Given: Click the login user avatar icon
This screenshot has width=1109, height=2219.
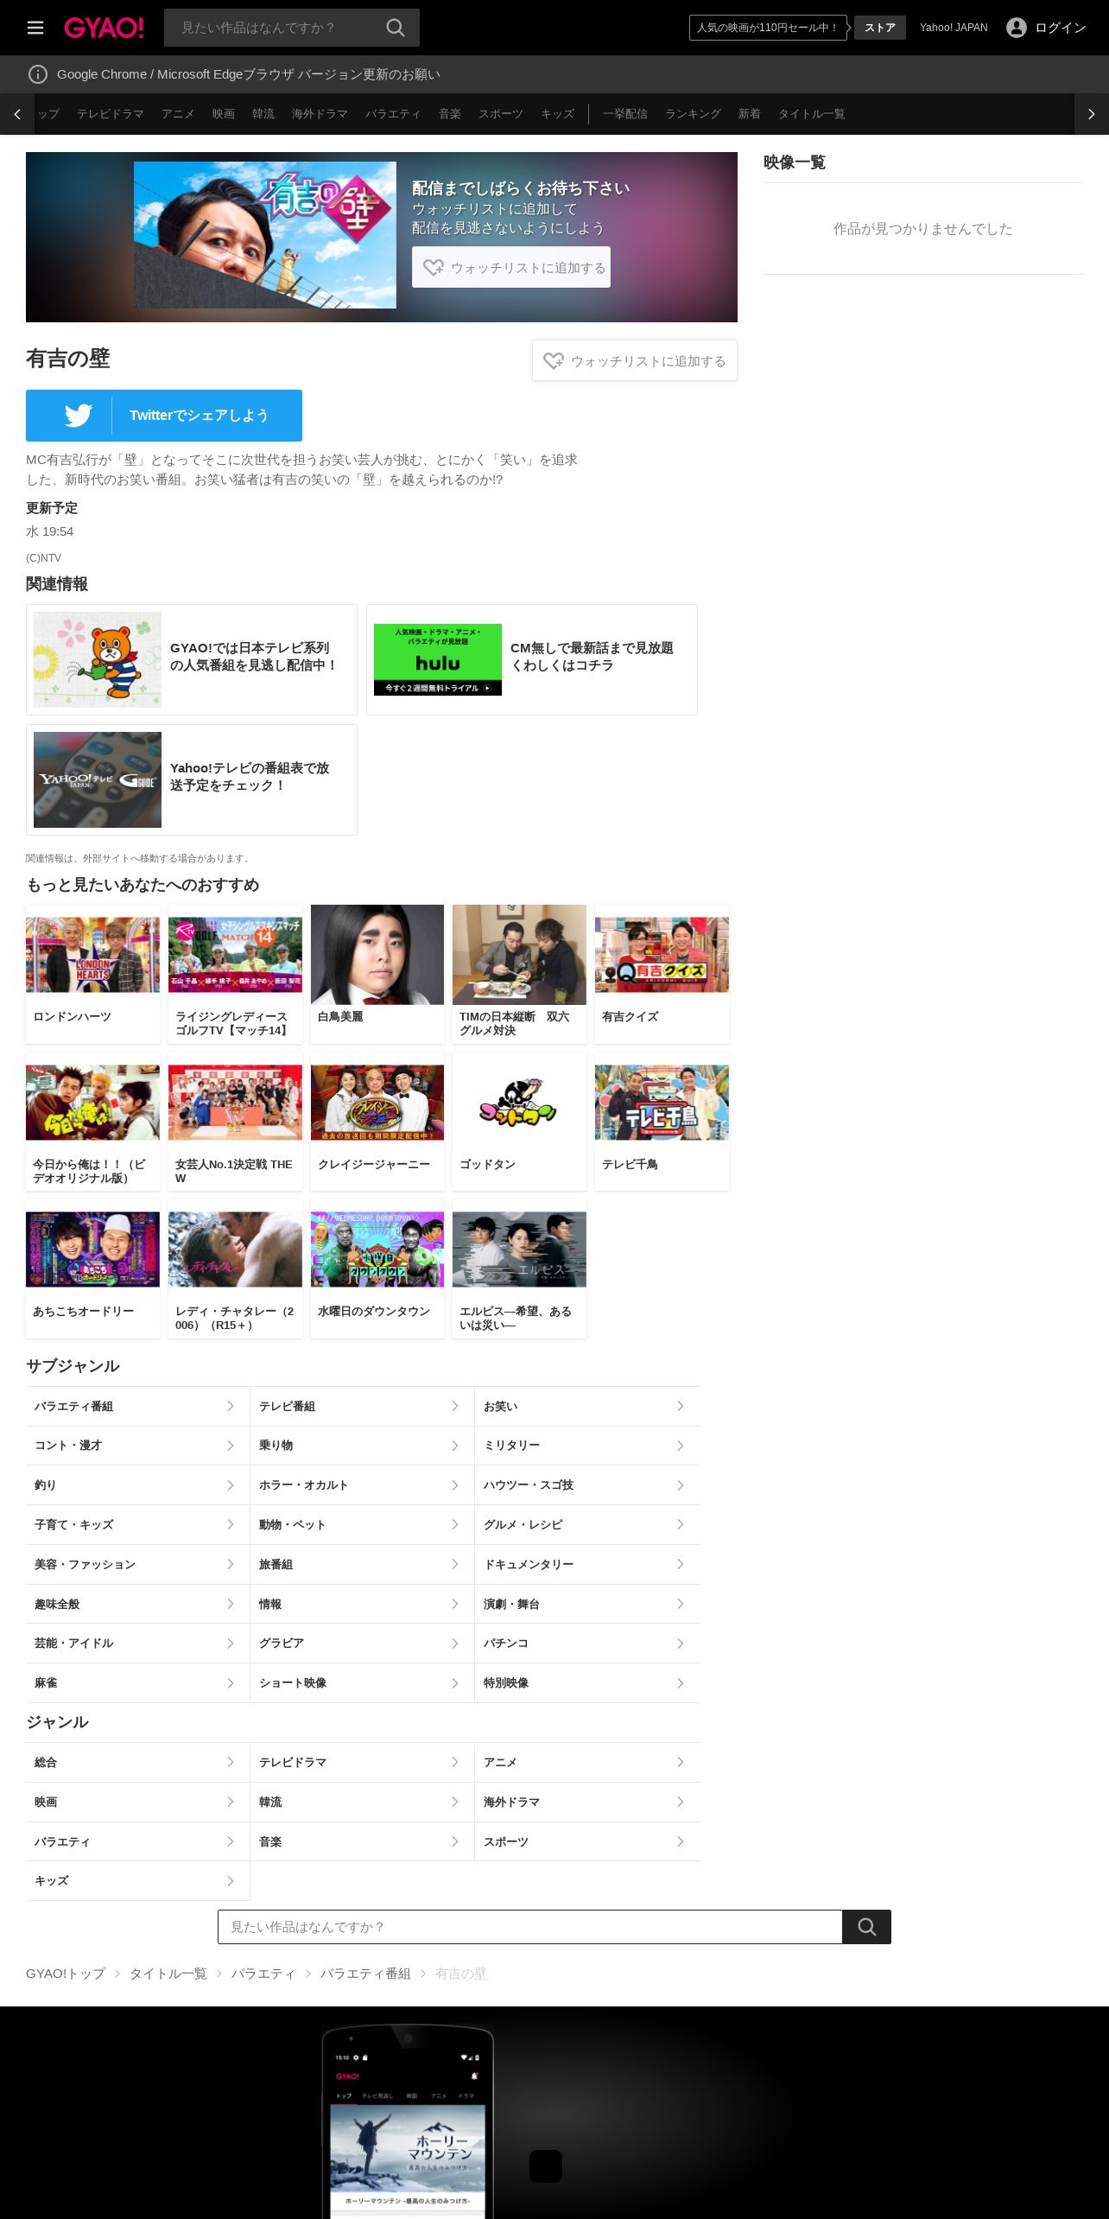Looking at the screenshot, I should coord(1017,28).
